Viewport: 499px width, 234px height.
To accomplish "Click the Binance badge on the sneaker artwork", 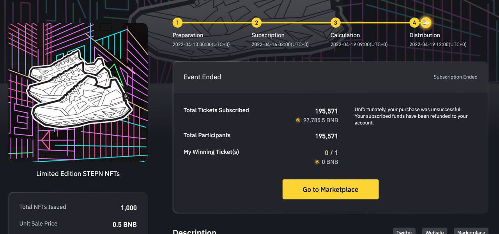I will click(126, 96).
